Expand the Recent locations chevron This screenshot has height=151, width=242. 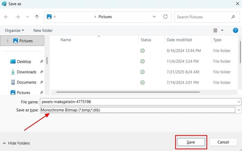coord(27,17)
